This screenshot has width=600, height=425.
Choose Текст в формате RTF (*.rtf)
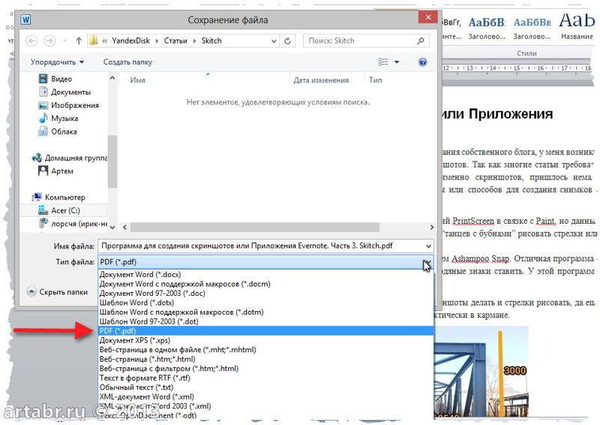(x=265, y=378)
